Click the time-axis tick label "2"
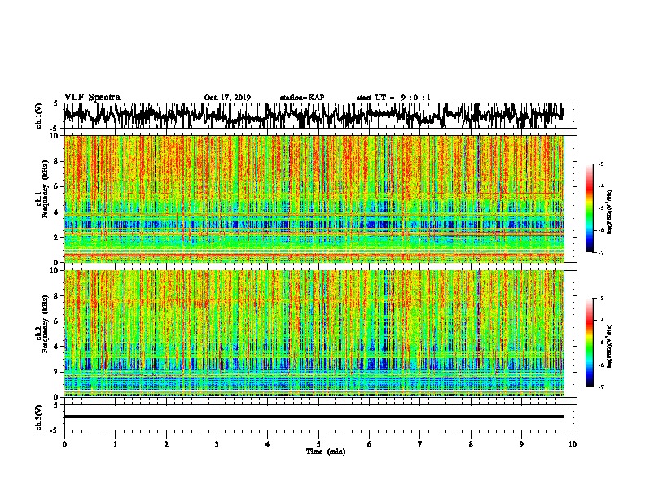This screenshot has width=645, height=498. (166, 443)
